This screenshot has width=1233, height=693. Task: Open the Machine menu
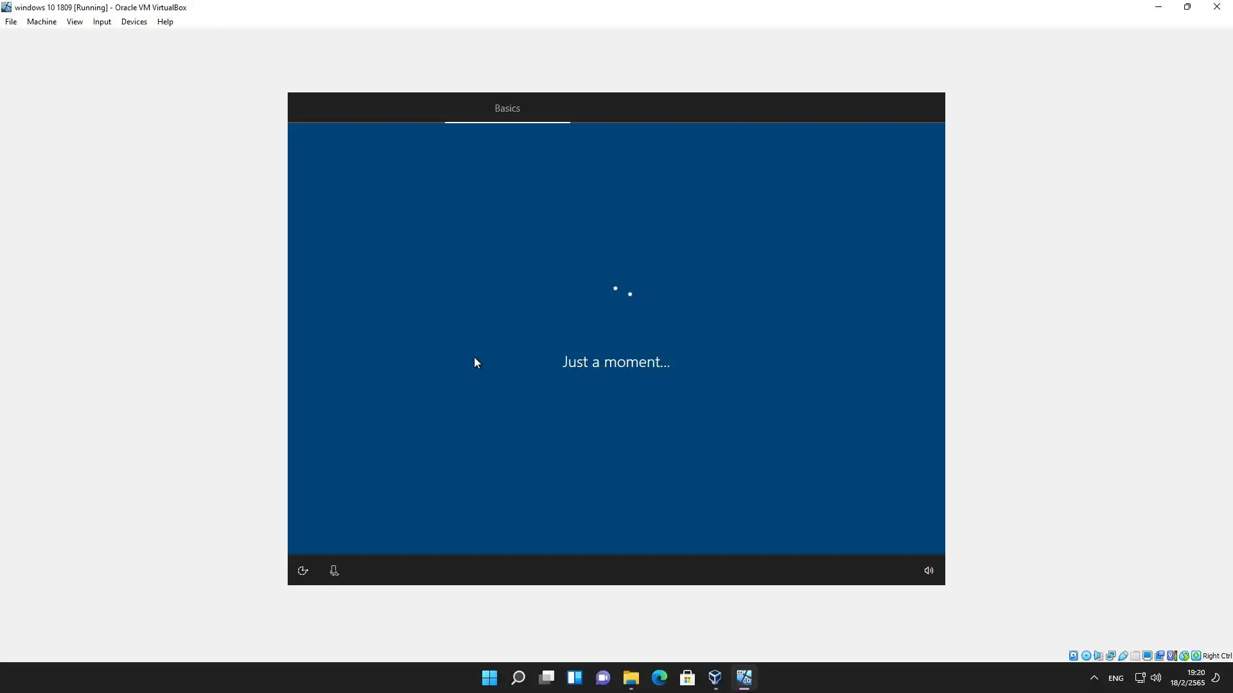(42, 22)
